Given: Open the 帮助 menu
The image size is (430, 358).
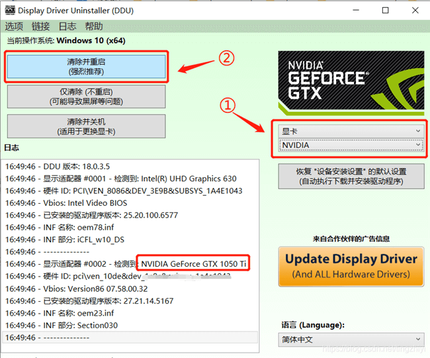Looking at the screenshot, I should click(93, 26).
